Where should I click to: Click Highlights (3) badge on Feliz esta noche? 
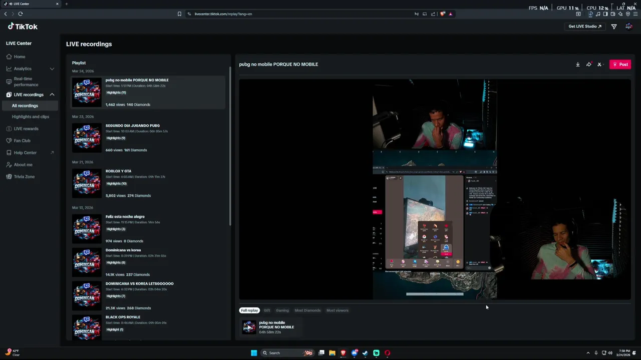tap(116, 229)
